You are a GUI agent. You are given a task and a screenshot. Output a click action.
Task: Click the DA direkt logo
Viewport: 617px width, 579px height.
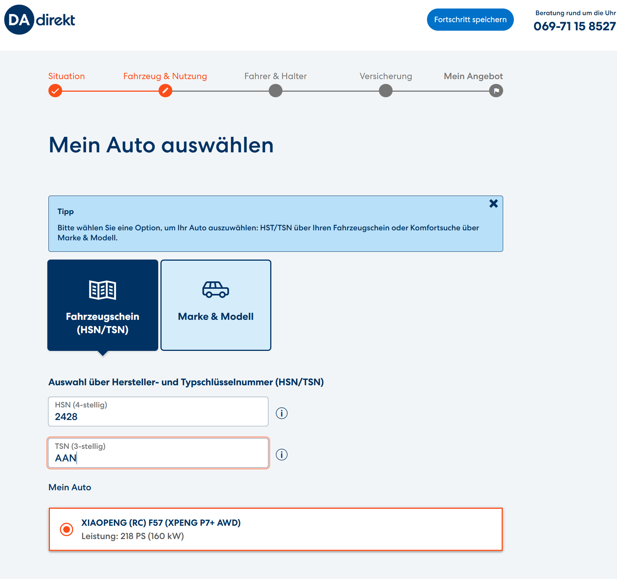click(40, 20)
